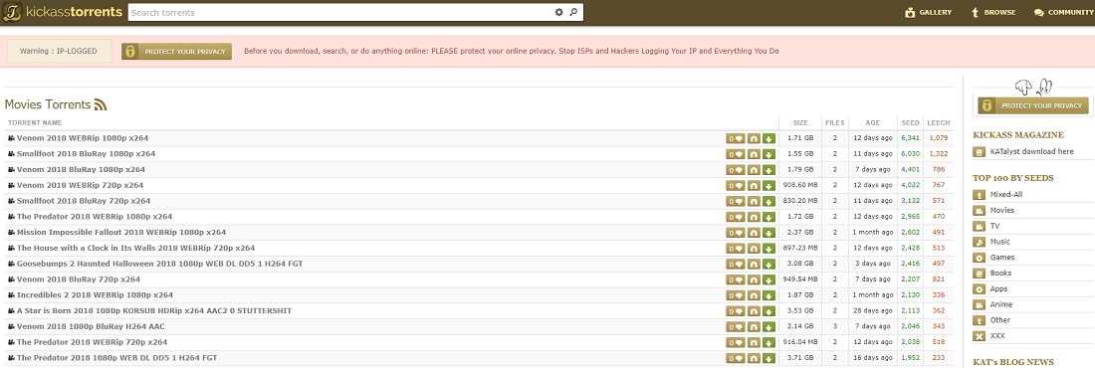Open Top 100 TV list
The image size is (1095, 368).
point(994,226)
